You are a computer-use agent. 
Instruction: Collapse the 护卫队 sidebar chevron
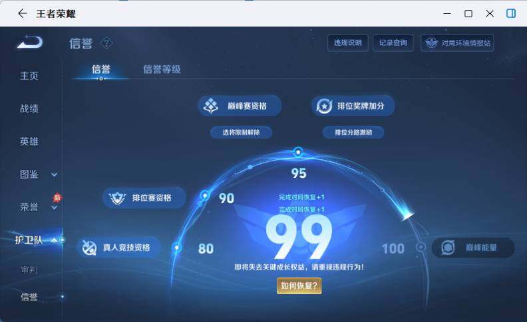click(x=54, y=240)
